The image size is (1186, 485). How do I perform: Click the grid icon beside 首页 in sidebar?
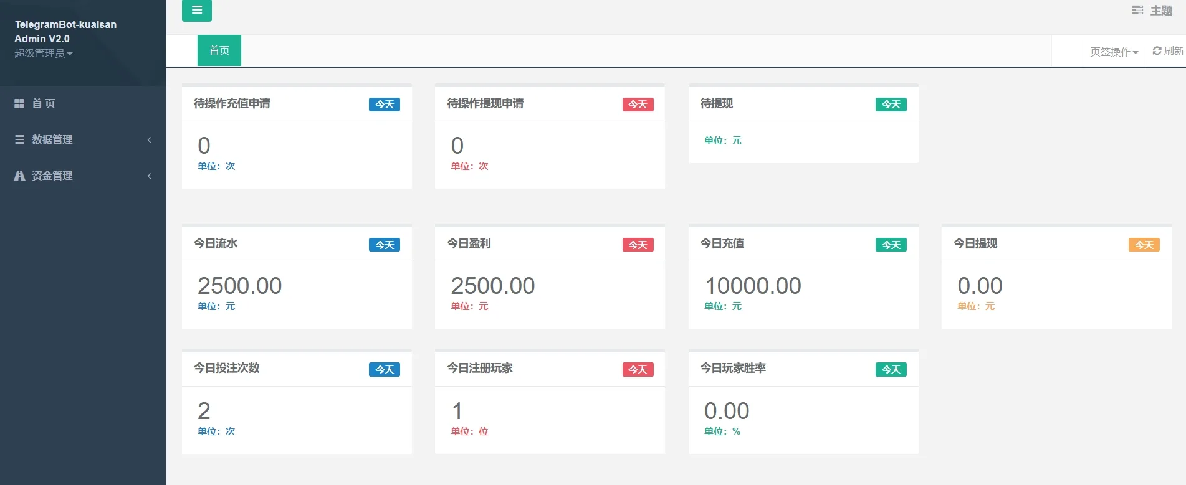click(19, 104)
